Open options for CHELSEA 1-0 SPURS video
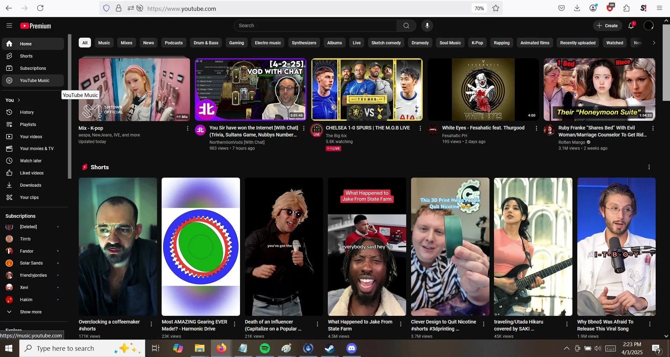The width and height of the screenshot is (670, 357). tap(420, 128)
